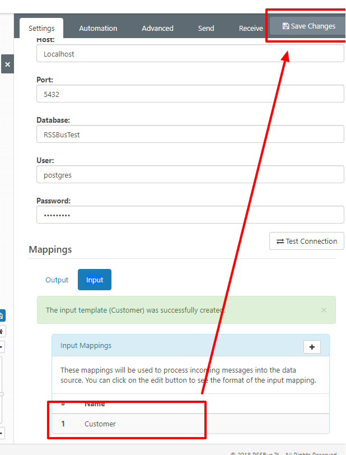
Task: Focus the Port field showing 5432
Action: point(190,94)
